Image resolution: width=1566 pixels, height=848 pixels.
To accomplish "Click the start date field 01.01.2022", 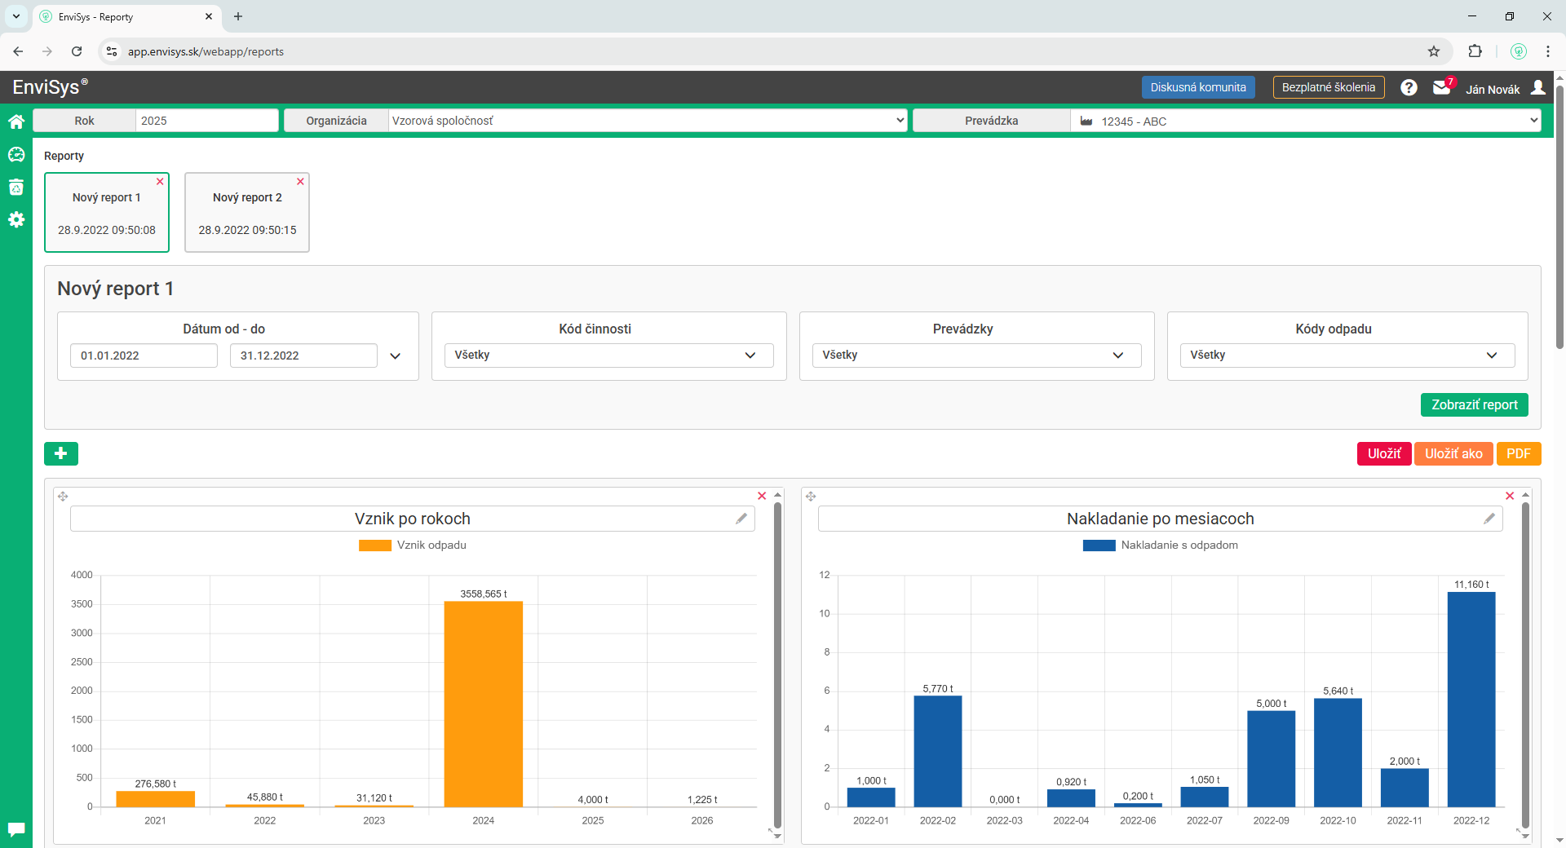I will (144, 356).
